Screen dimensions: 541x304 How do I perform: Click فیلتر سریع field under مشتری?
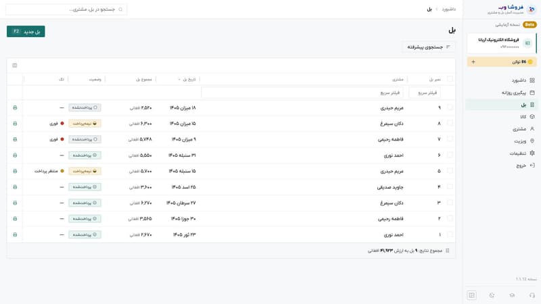point(302,93)
